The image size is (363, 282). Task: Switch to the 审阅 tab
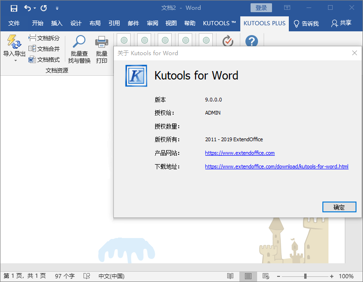152,23
